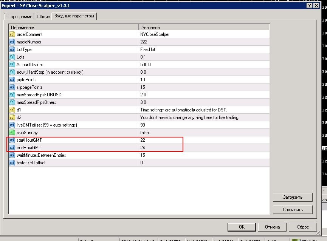Select the 'maxSpreadPipsEURUSD' variable name
This screenshot has width=327, height=241.
tap(39, 95)
